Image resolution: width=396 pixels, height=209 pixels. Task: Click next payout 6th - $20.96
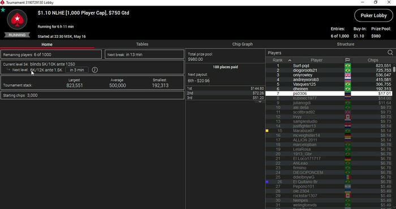tap(199, 81)
